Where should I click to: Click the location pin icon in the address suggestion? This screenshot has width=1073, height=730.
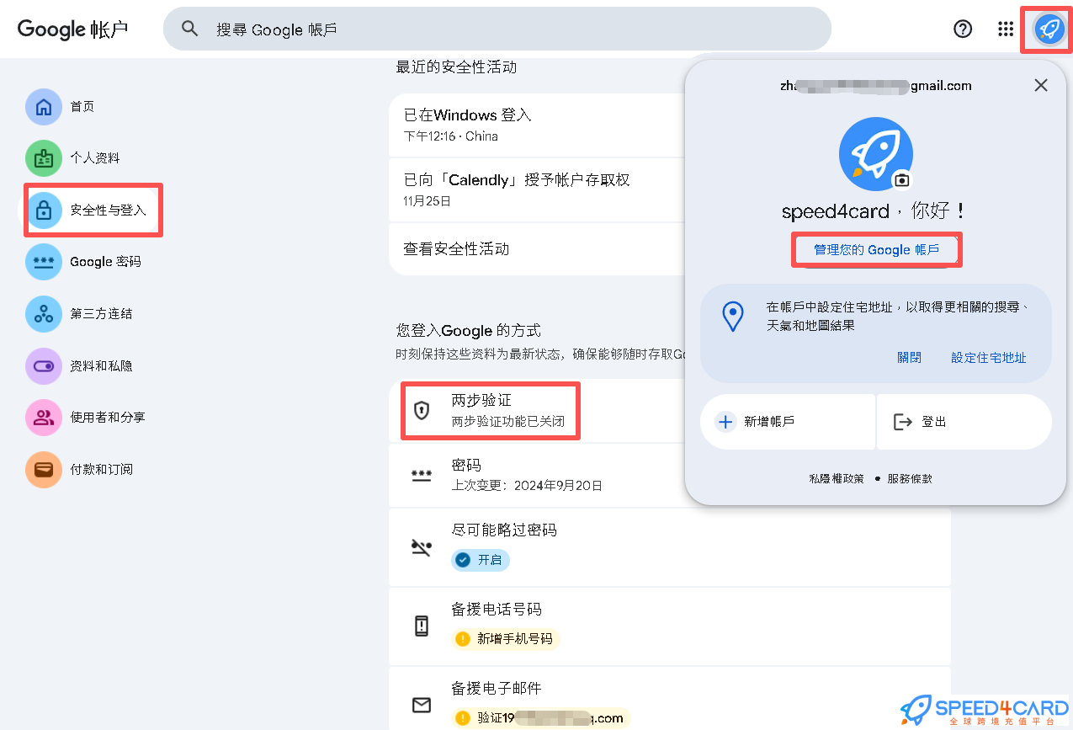click(x=733, y=317)
